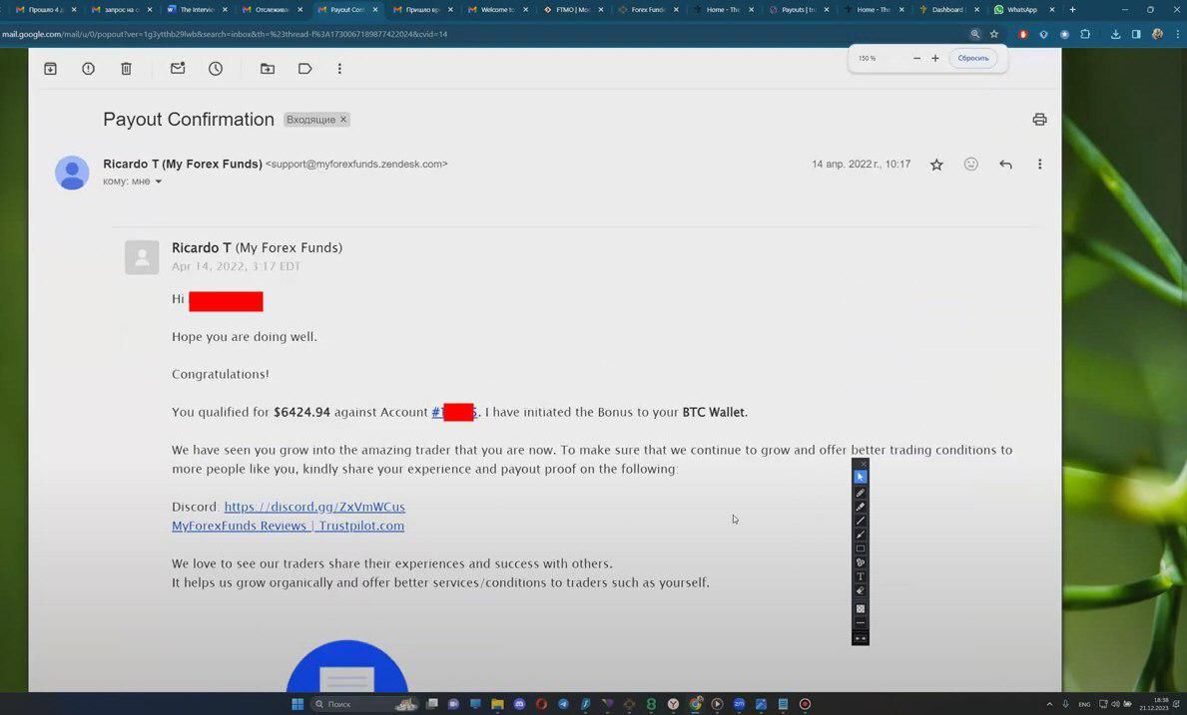Screen dimensions: 1187x715
Task: Open the Gmail toolbar three-dot menu
Action: [339, 69]
